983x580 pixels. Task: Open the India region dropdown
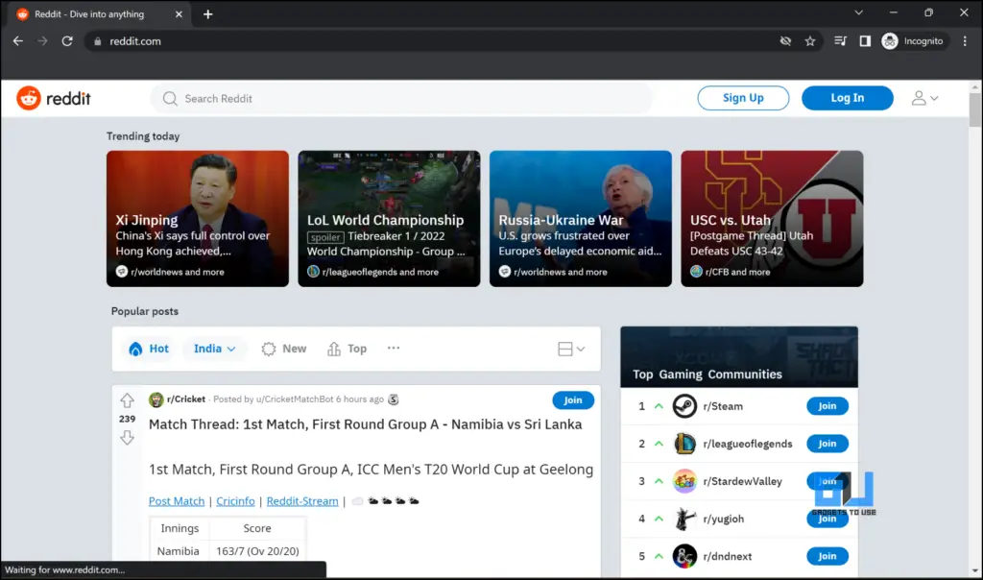pos(214,349)
